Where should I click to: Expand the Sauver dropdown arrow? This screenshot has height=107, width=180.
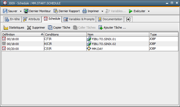[x=21, y=11]
